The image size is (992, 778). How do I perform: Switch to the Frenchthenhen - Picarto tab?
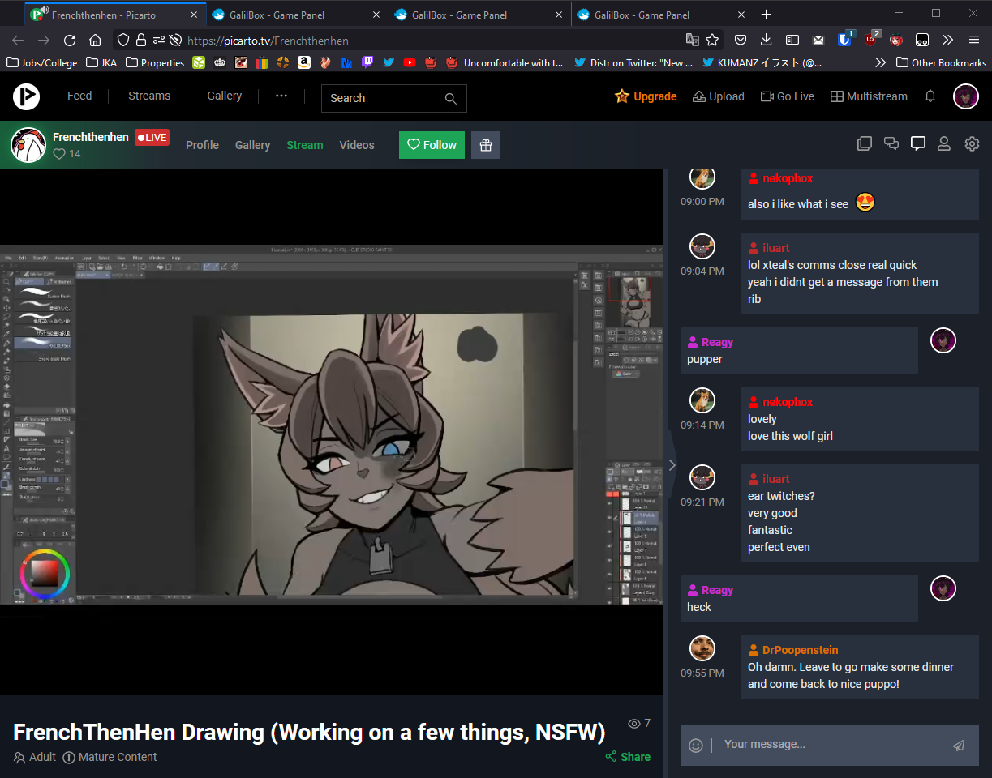click(115, 15)
